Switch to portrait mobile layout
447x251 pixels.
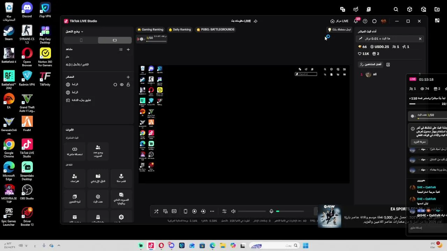[x=81, y=40]
